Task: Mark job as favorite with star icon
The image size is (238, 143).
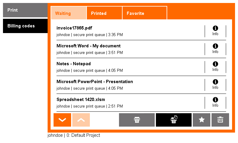Action: (x=202, y=120)
